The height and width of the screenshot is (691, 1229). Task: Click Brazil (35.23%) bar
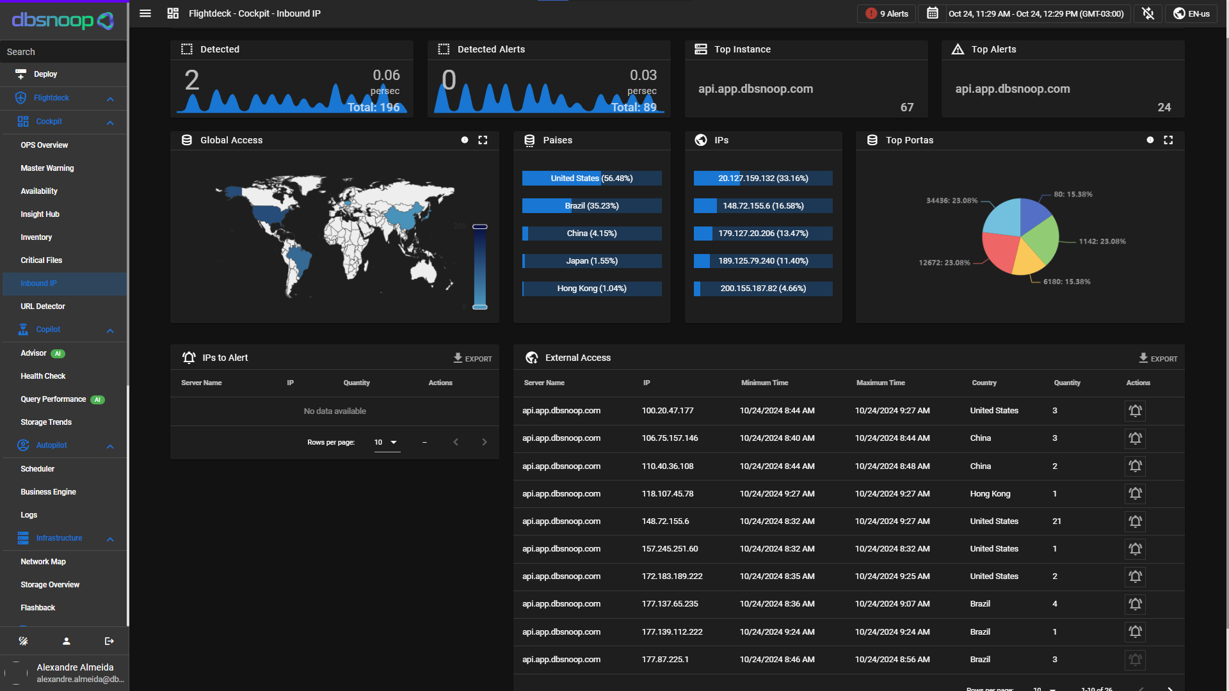click(x=592, y=206)
